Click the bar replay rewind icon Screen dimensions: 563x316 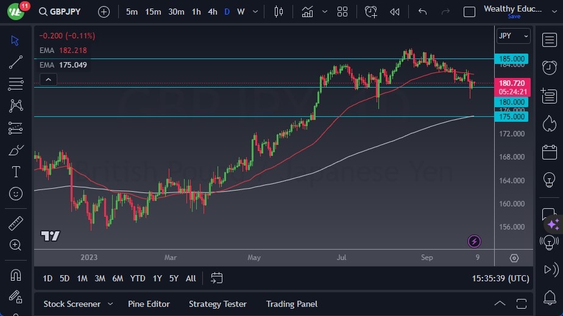(x=395, y=12)
